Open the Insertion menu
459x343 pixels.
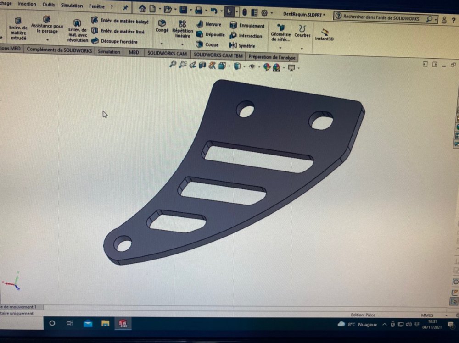[x=27, y=4]
